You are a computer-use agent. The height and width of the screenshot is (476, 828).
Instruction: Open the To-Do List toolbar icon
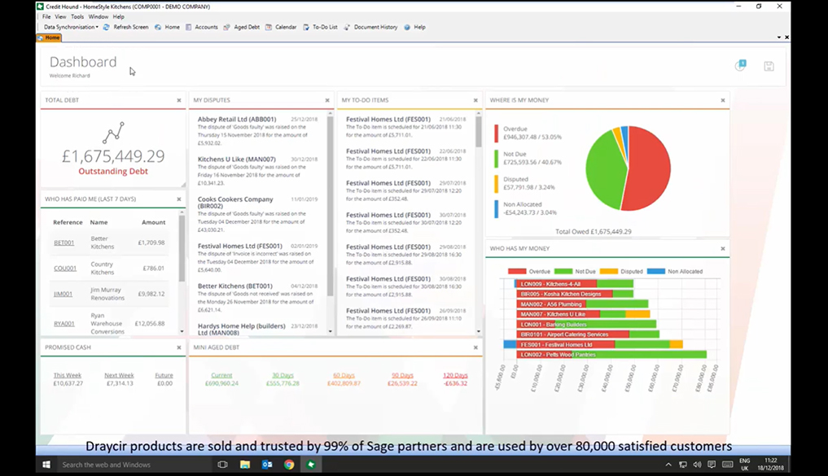tap(306, 27)
